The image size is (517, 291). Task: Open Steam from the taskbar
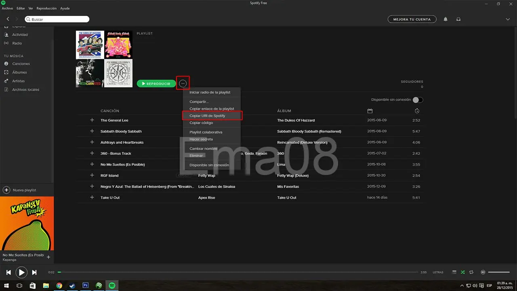(72, 285)
